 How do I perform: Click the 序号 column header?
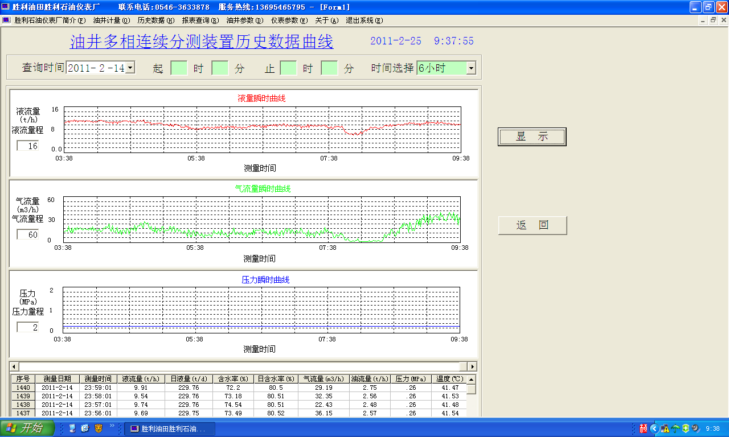click(23, 379)
